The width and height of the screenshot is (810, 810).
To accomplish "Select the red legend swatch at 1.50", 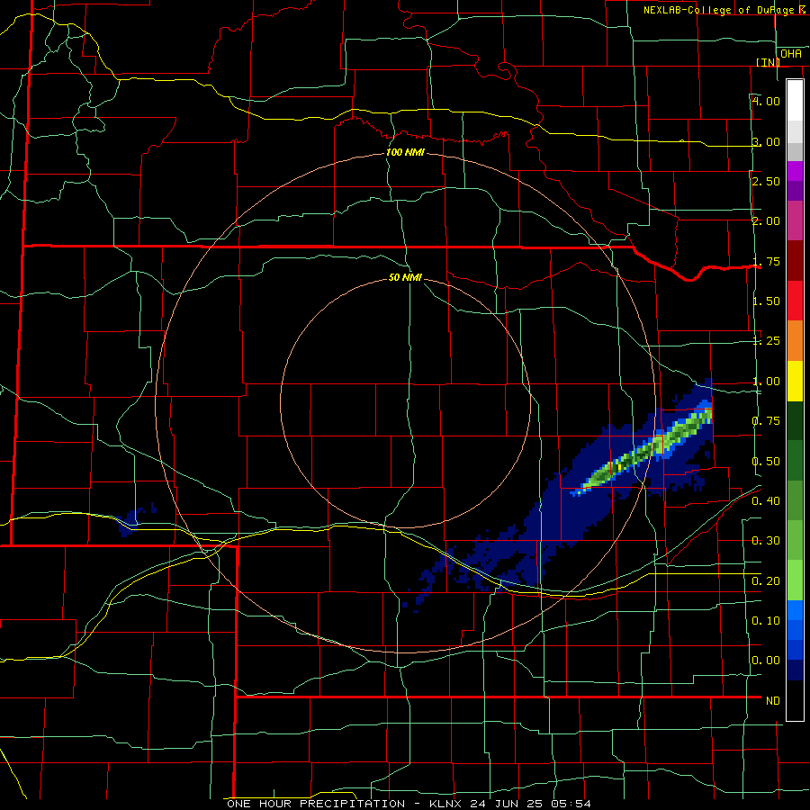I will click(795, 301).
